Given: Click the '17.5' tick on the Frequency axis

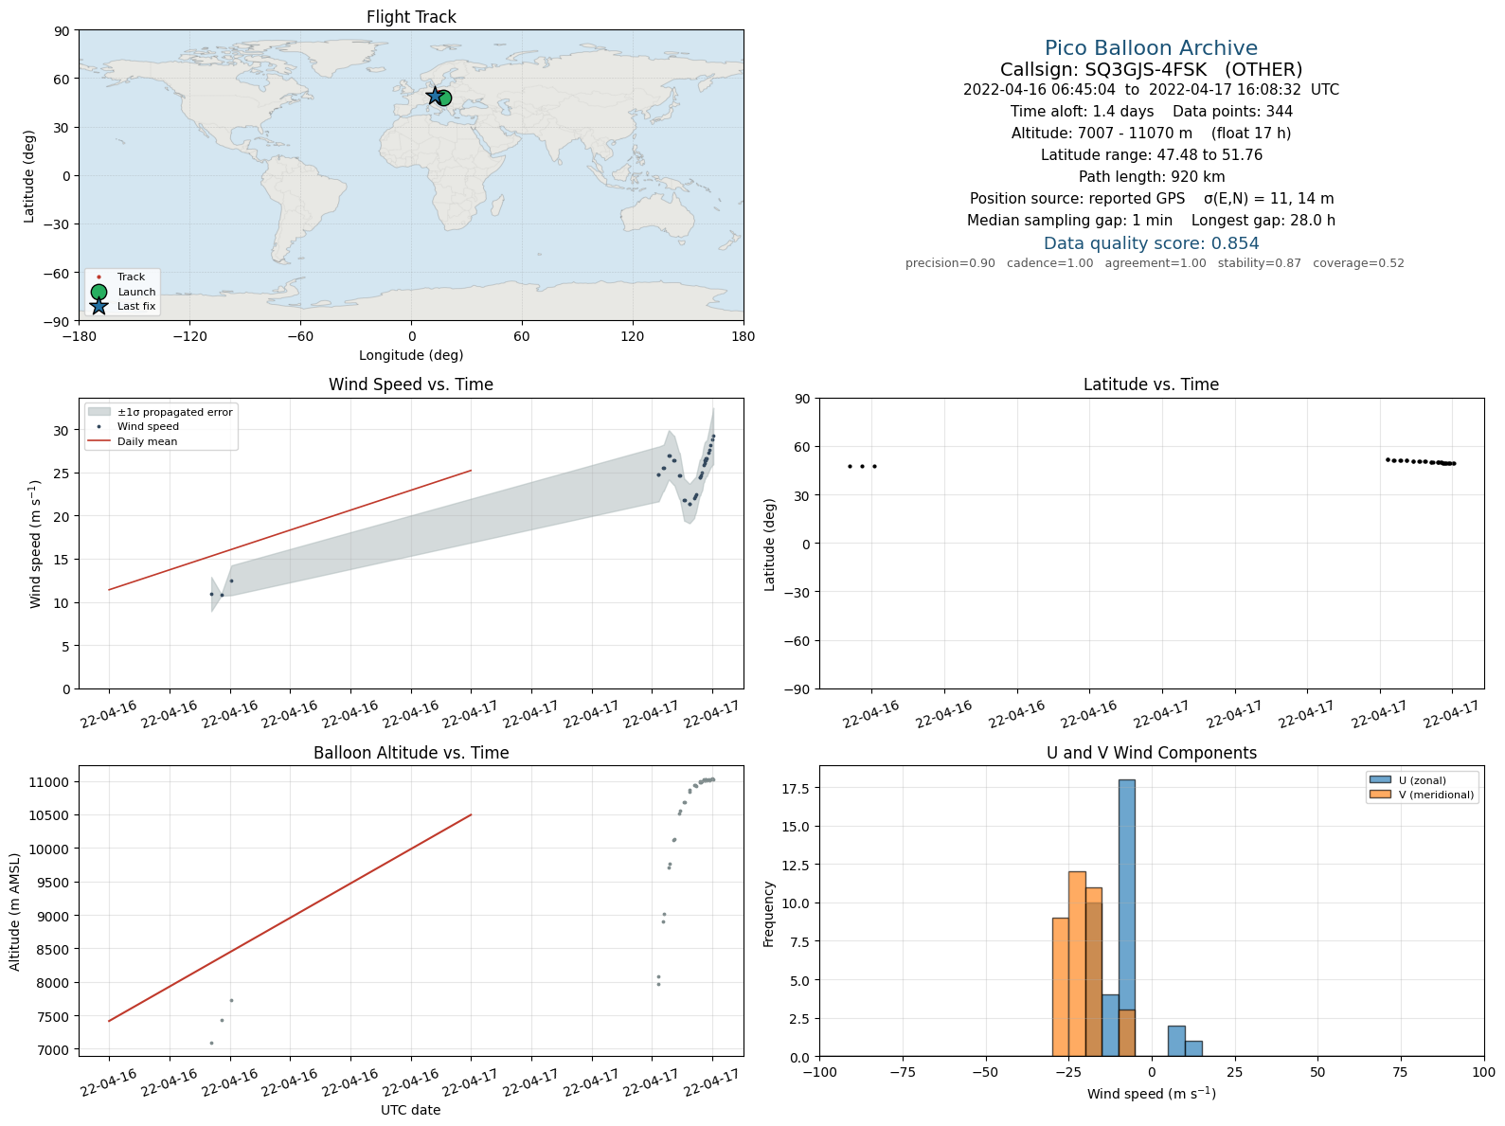Looking at the screenshot, I should click(797, 788).
